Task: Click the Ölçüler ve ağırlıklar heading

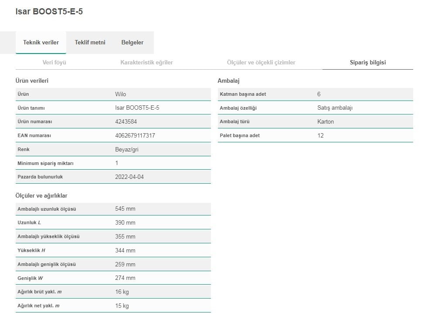Action: (41, 195)
